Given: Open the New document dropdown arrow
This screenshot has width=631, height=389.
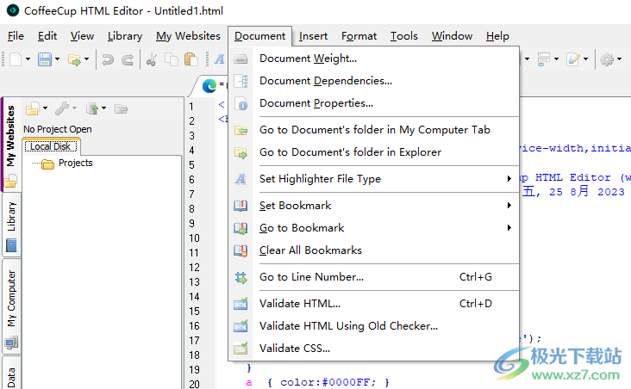Looking at the screenshot, I should (x=28, y=59).
